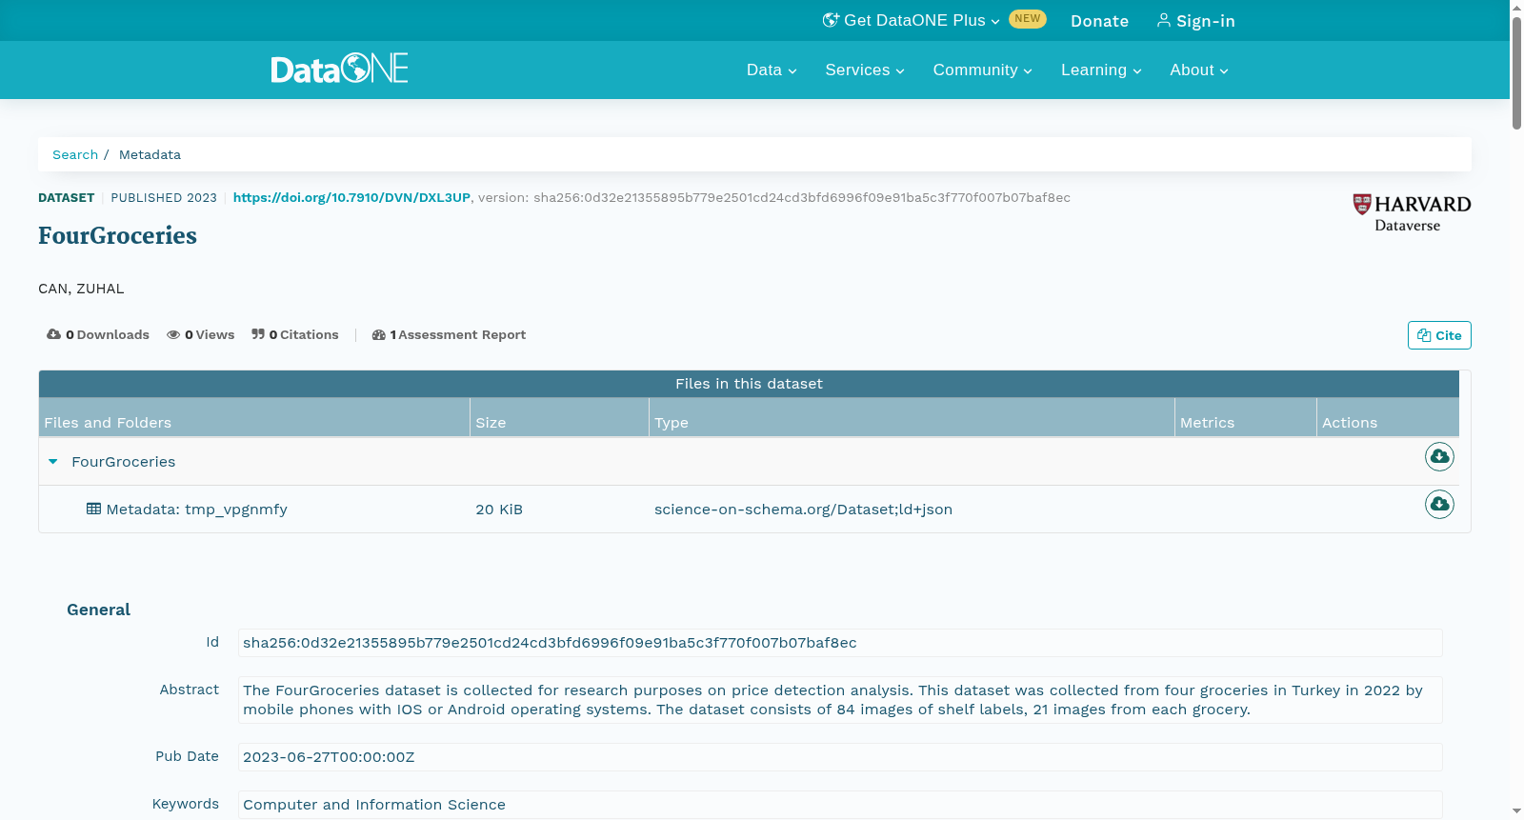Go back to Search breadcrumb
The image size is (1524, 820).
75,154
